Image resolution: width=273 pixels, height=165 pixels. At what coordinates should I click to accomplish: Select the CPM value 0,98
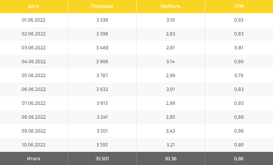[239, 131]
